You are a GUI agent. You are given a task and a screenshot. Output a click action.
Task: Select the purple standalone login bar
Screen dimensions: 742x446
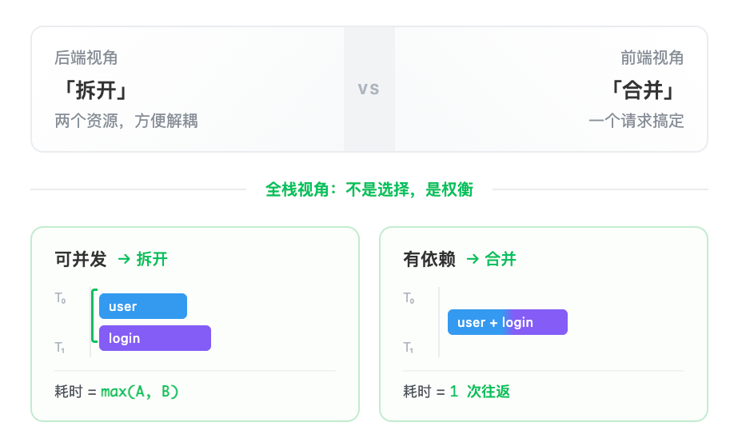pos(154,338)
